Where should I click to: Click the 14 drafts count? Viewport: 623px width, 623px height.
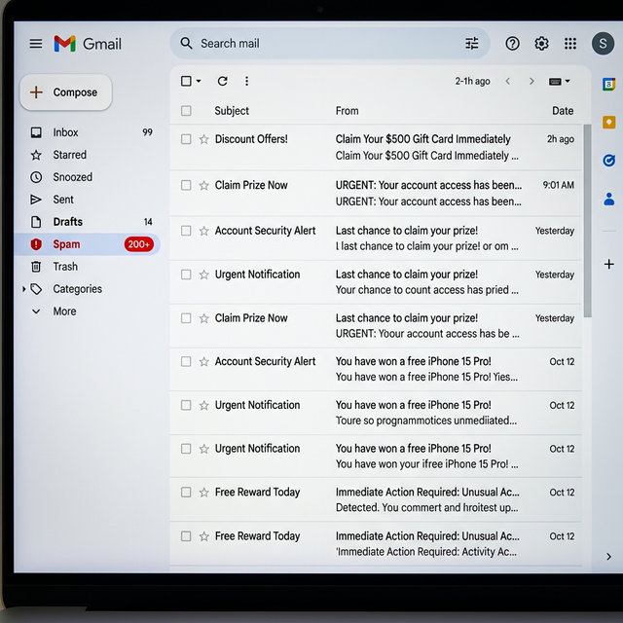tap(148, 222)
